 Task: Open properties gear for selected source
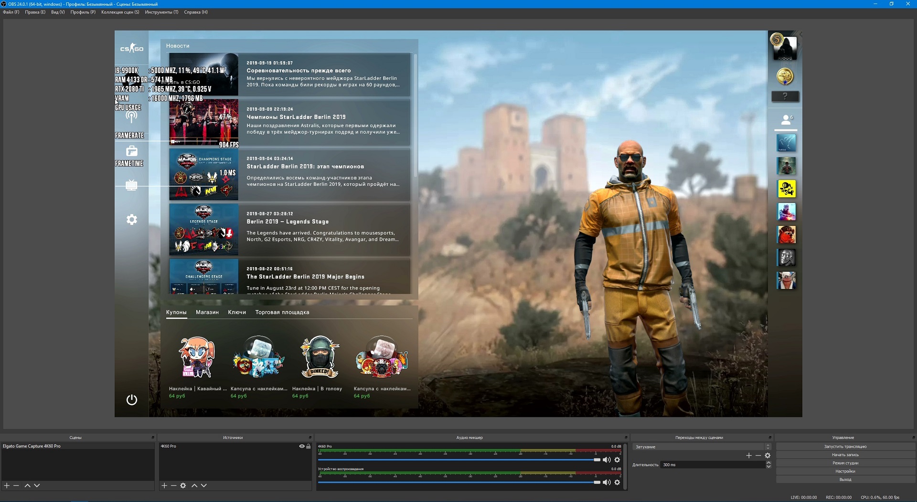pyautogui.click(x=183, y=485)
